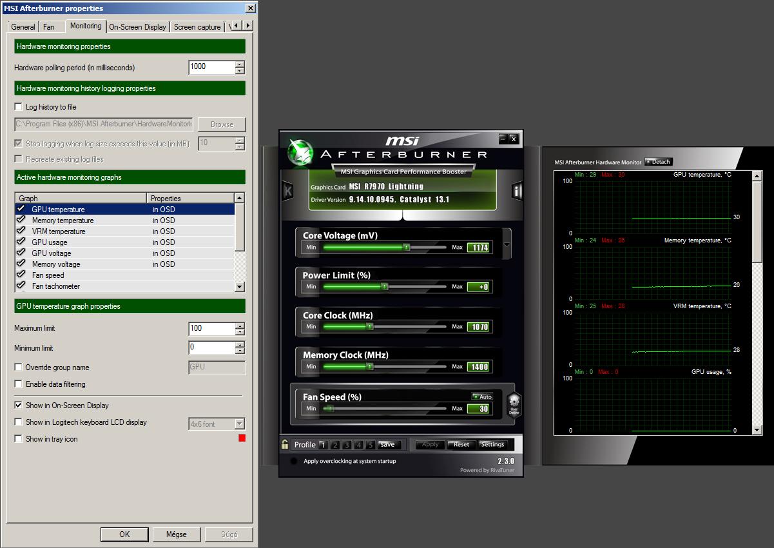Tick Override group name checkbox

point(18,367)
